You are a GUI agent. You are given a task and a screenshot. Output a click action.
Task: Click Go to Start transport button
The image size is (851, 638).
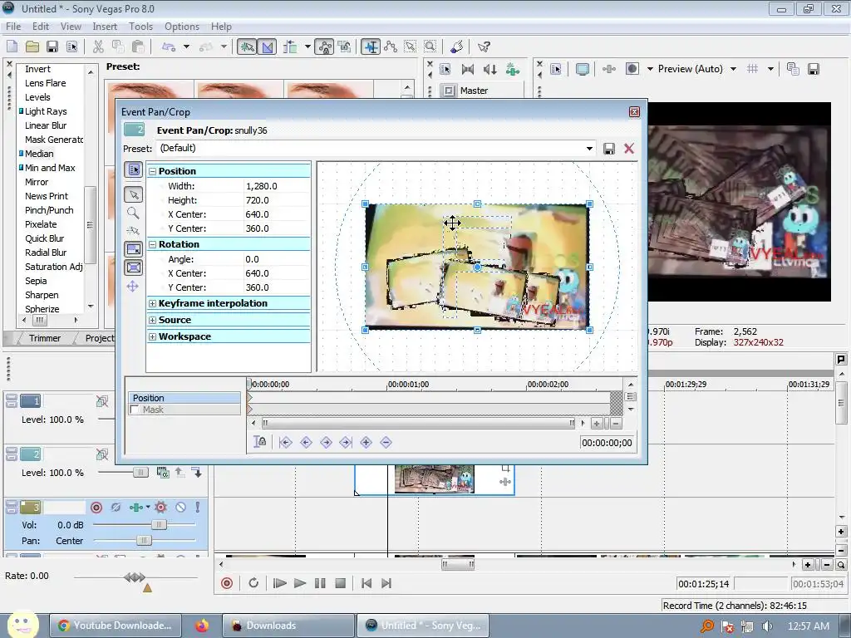[366, 583]
